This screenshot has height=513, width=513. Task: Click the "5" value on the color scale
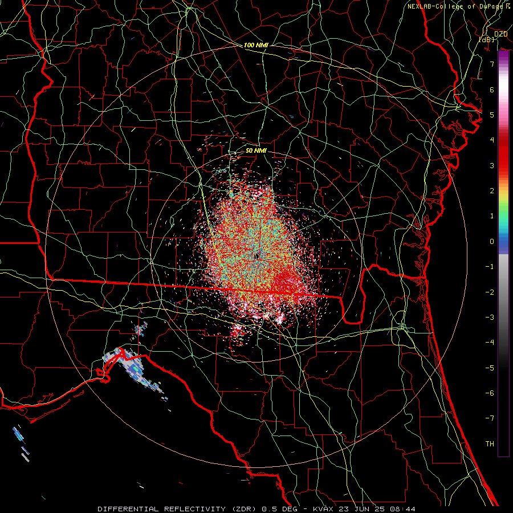[492, 115]
